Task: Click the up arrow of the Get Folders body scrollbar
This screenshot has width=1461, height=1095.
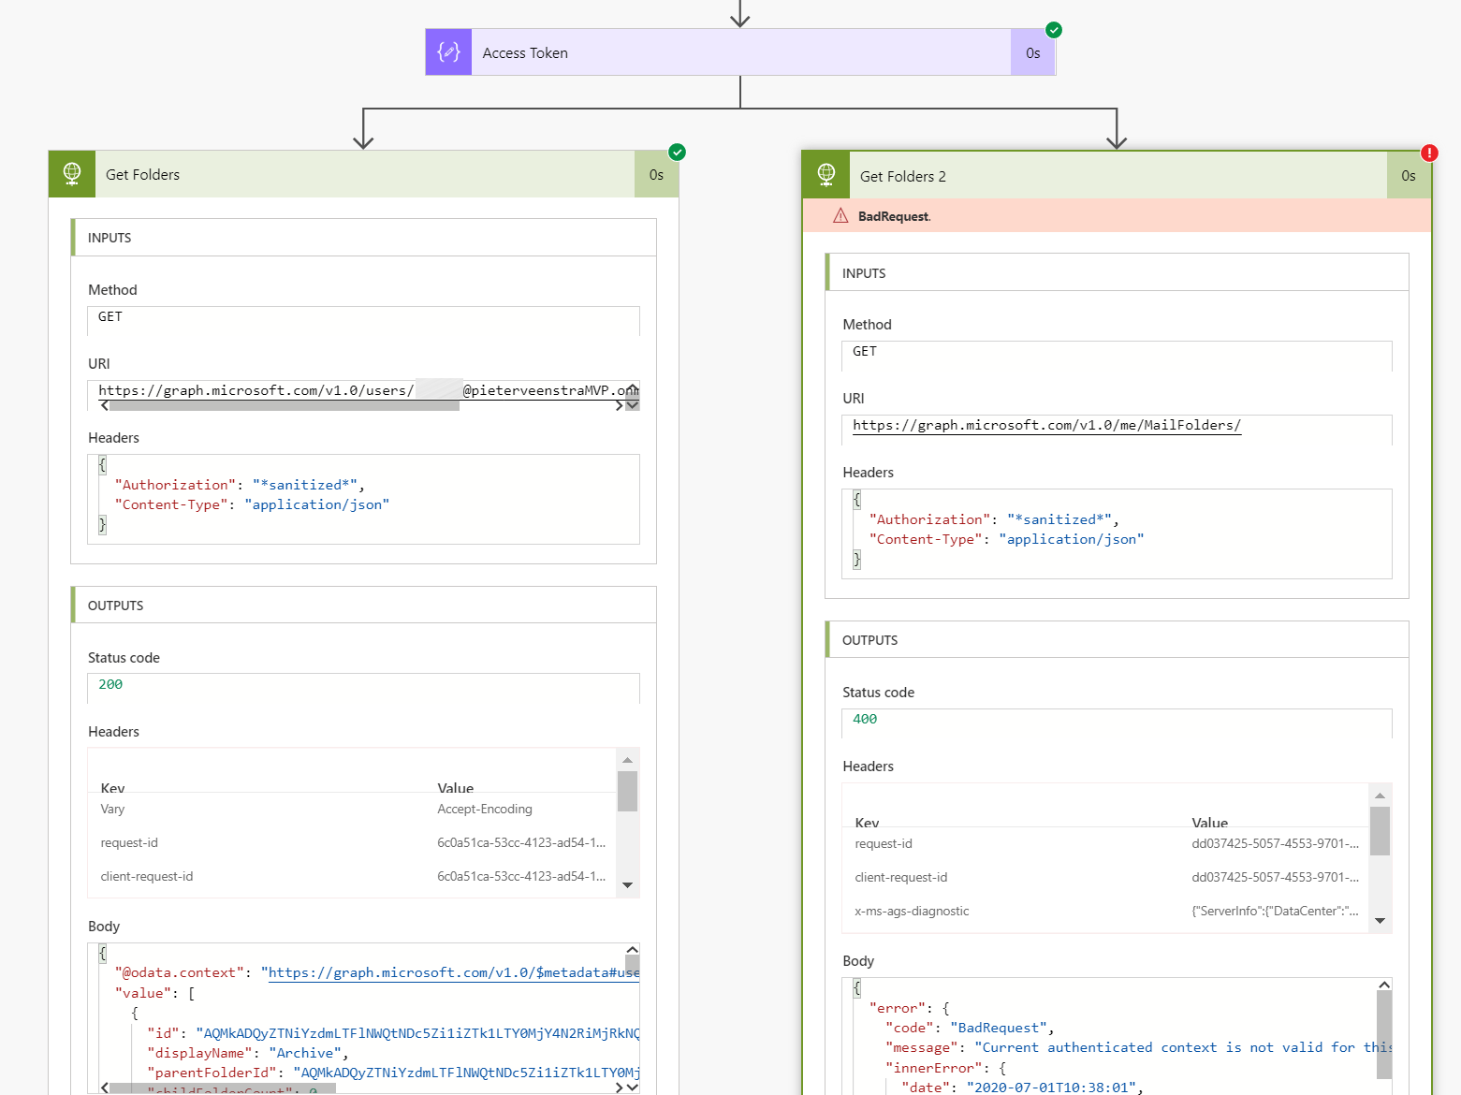Action: coord(633,950)
